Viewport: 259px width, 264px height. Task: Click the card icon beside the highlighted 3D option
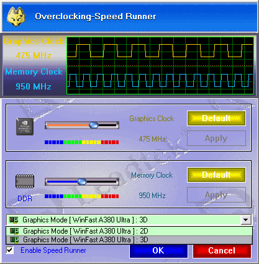click(x=14, y=240)
